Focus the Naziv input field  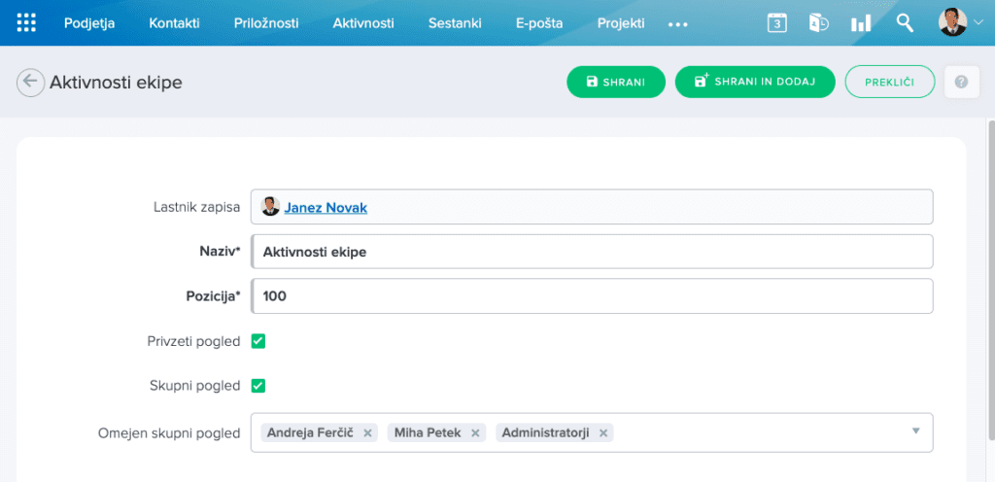point(592,252)
